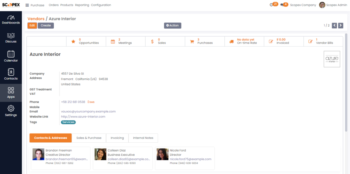Click the SMS icon next to phone number
This screenshot has width=350, height=174.
coord(91,102)
